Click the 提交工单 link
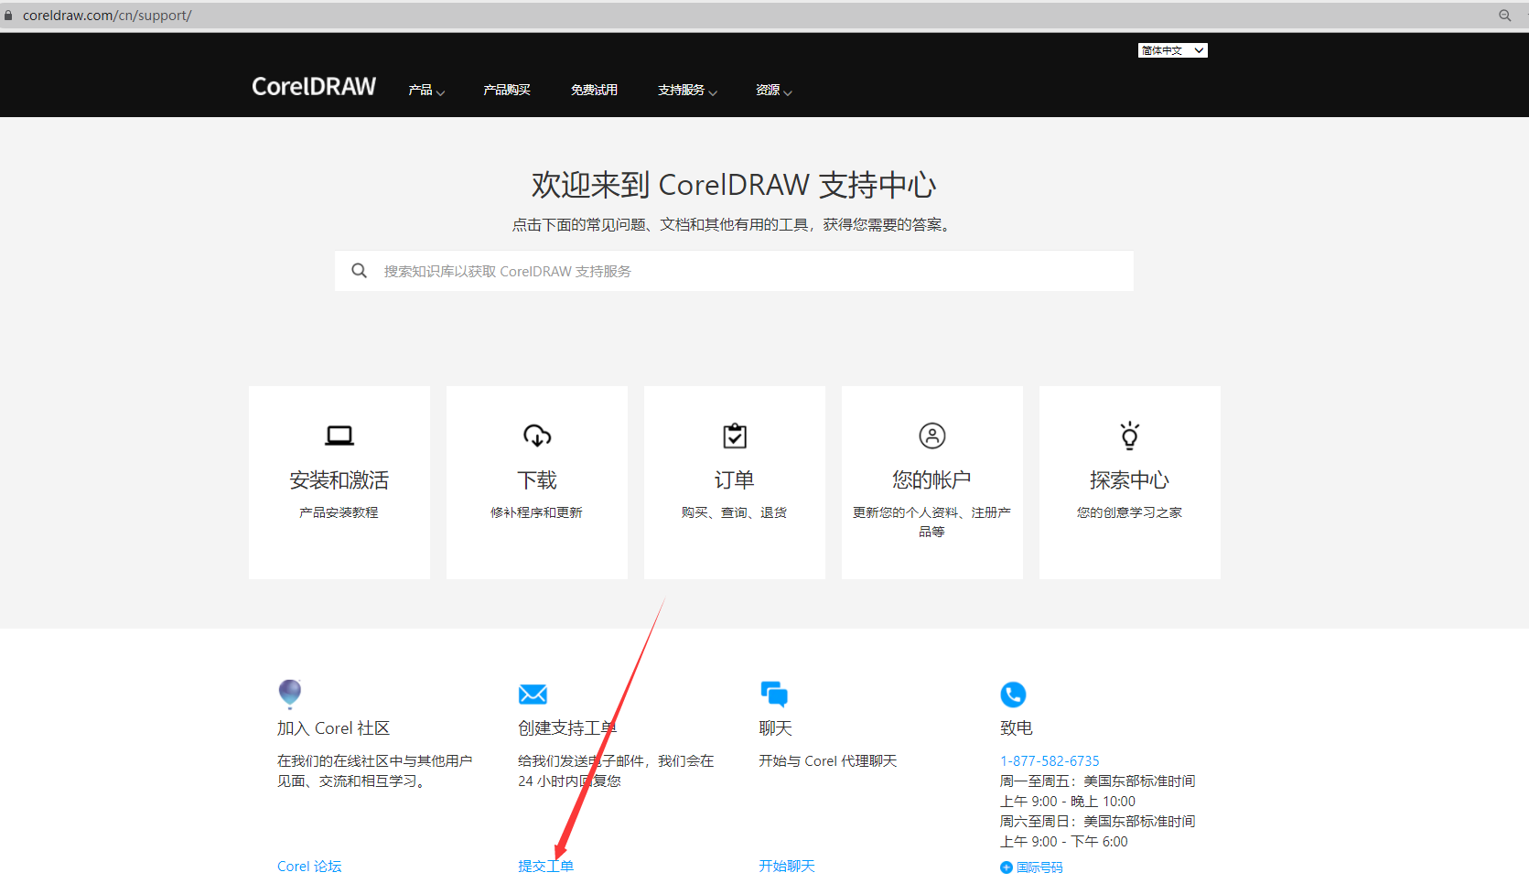The image size is (1529, 894). (545, 866)
